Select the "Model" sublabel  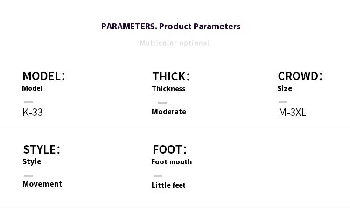pyautogui.click(x=32, y=88)
